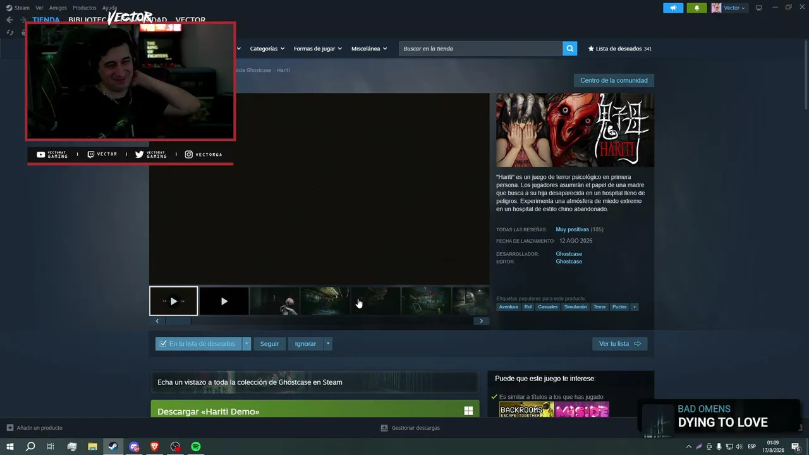Viewport: 809px width, 455px height.
Task: Click the Aventura tag
Action: pyautogui.click(x=508, y=307)
